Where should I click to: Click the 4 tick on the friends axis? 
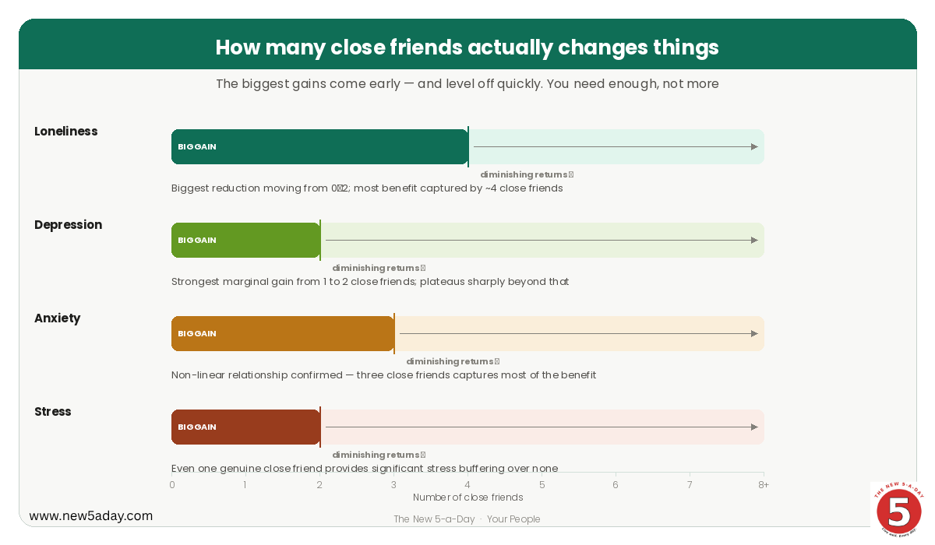[467, 484]
